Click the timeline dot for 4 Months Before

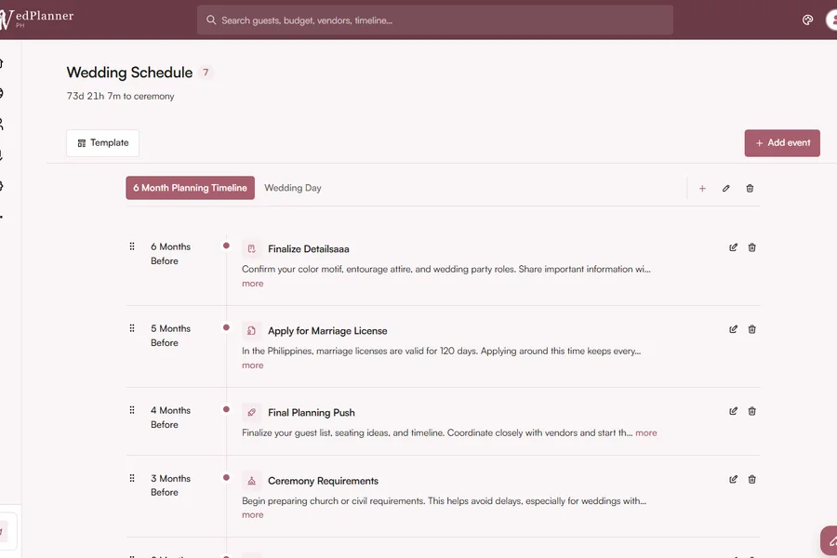(x=226, y=409)
